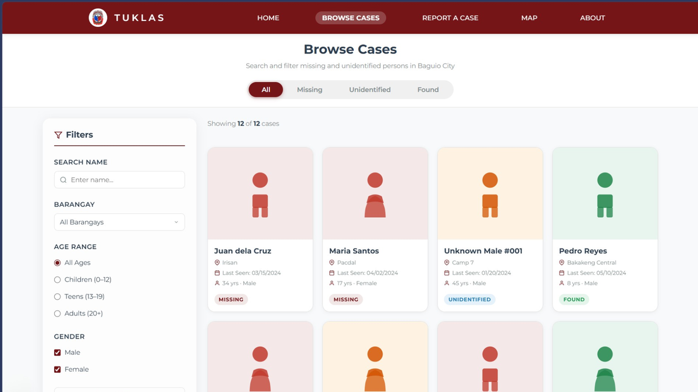
Task: Click the Pacdal barangay text
Action: tap(347, 262)
